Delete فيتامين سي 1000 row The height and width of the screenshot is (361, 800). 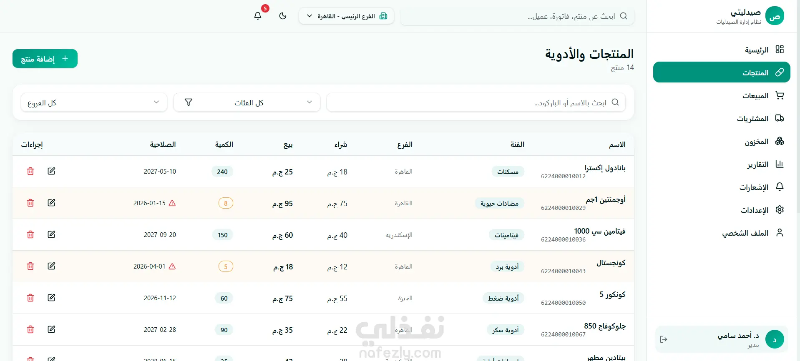pyautogui.click(x=30, y=234)
